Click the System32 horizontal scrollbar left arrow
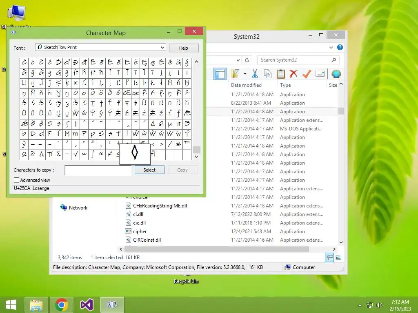Image resolution: width=418 pixels, height=313 pixels. 121,249
